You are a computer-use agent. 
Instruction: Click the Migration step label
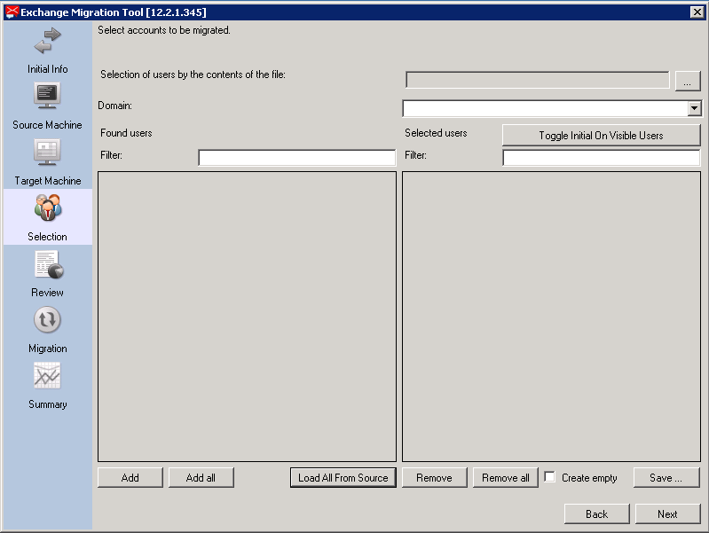[48, 349]
